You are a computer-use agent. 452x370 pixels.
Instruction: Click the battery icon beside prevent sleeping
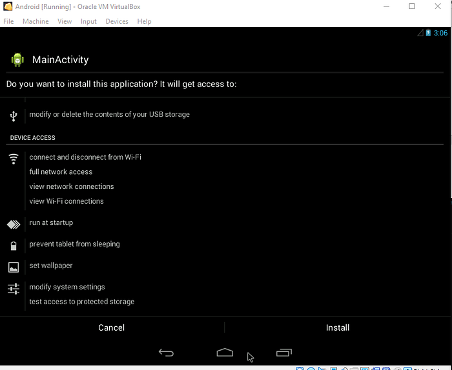[14, 246]
